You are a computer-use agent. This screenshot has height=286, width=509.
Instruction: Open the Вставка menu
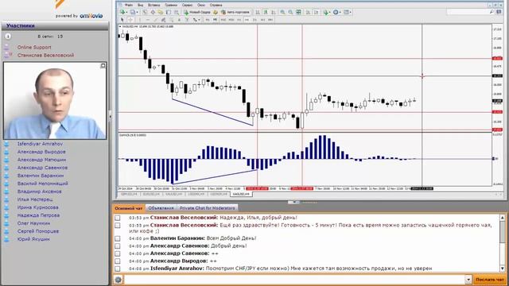[153, 6]
